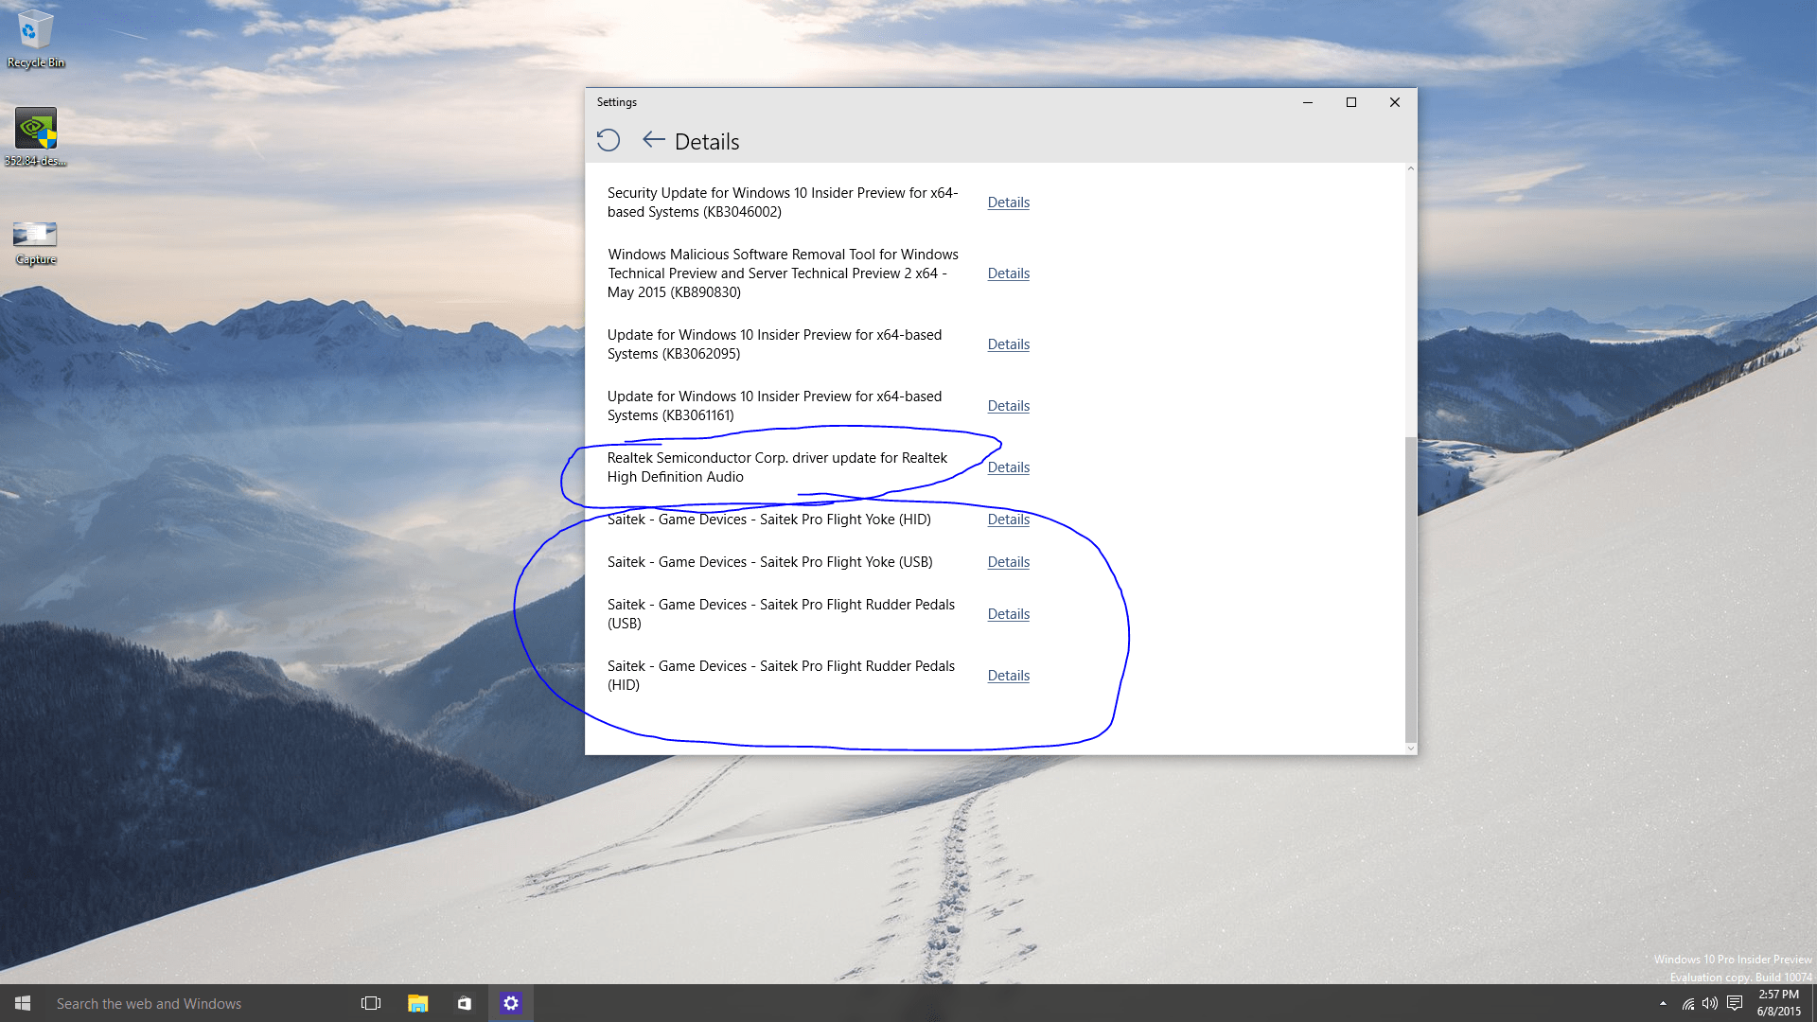Click the Settings gear taskbar button
Image resolution: width=1817 pixels, height=1022 pixels.
[x=511, y=1003]
